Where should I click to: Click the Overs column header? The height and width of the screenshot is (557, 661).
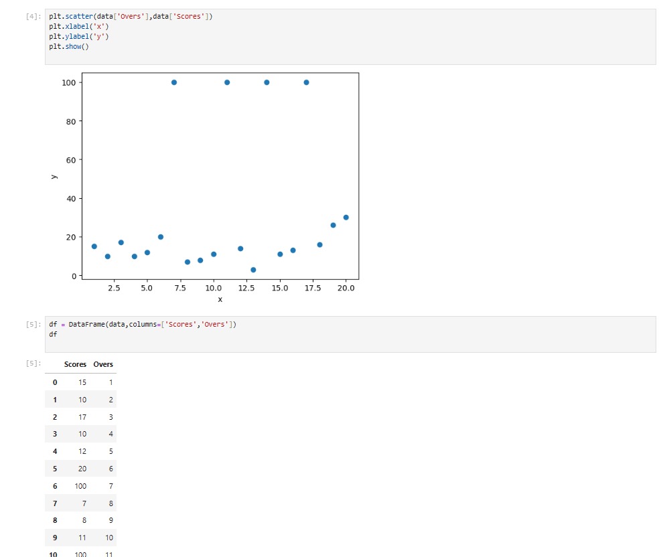coord(103,364)
